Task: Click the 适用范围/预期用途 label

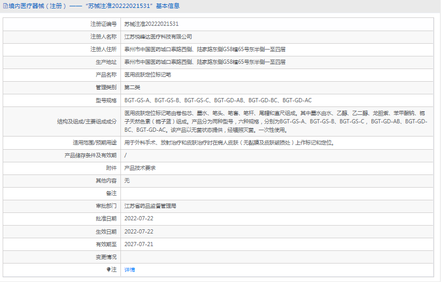Action: pos(95,142)
